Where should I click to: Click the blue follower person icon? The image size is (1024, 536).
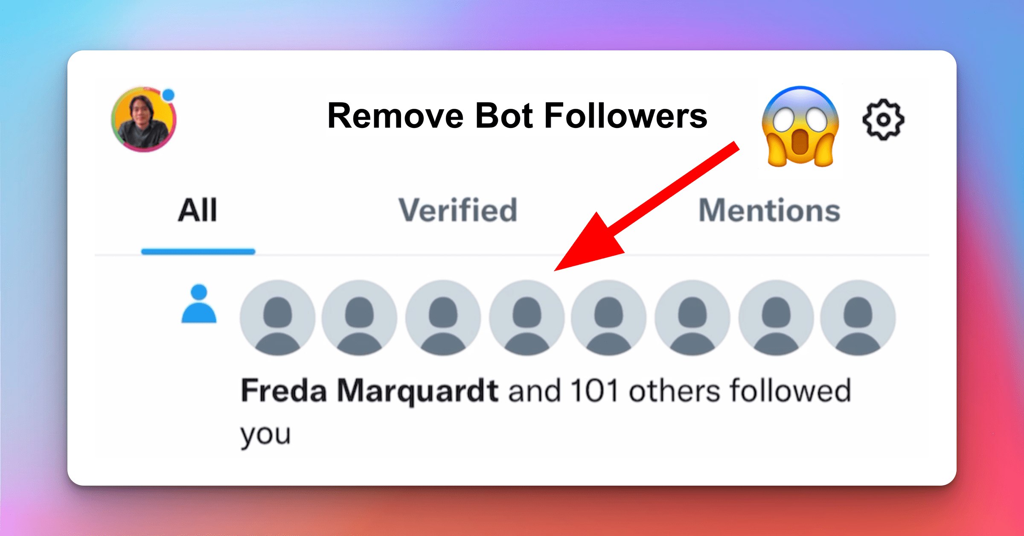click(199, 304)
